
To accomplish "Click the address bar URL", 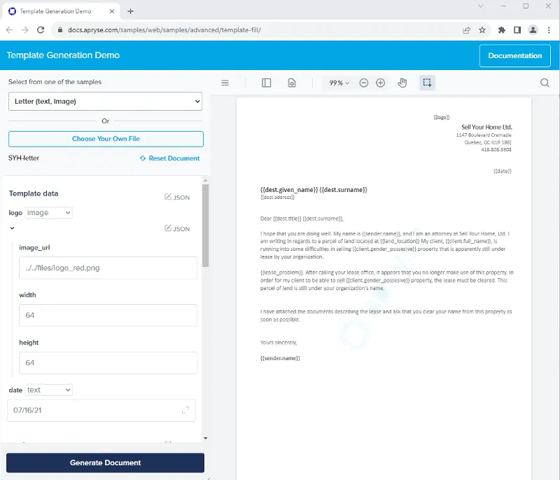I will (164, 30).
